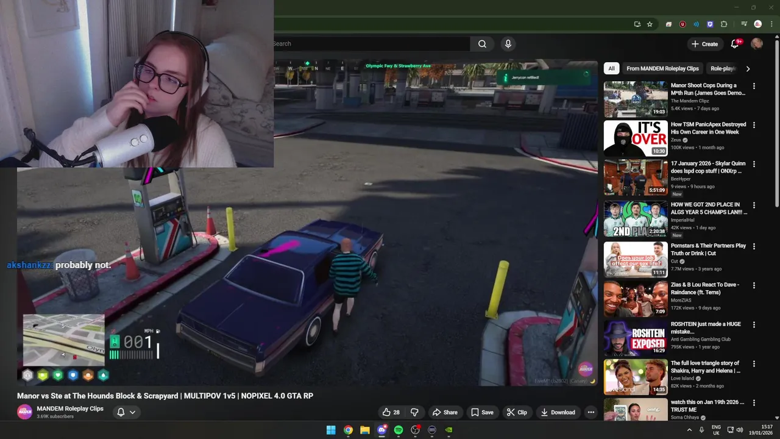Dislike the video with thumbs down
Screen dimensions: 780x439
414,412
